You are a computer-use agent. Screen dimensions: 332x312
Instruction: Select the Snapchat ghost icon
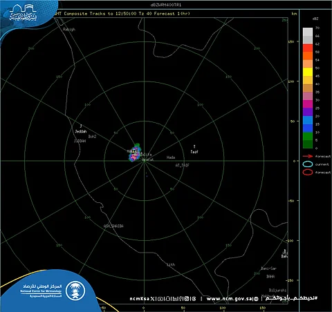point(168,299)
